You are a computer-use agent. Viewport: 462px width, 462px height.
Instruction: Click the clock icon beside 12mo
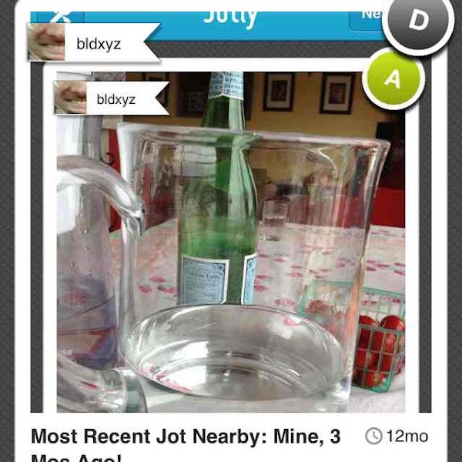(373, 436)
